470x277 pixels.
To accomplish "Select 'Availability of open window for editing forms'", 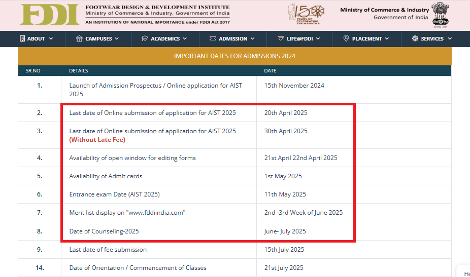I will [132, 158].
